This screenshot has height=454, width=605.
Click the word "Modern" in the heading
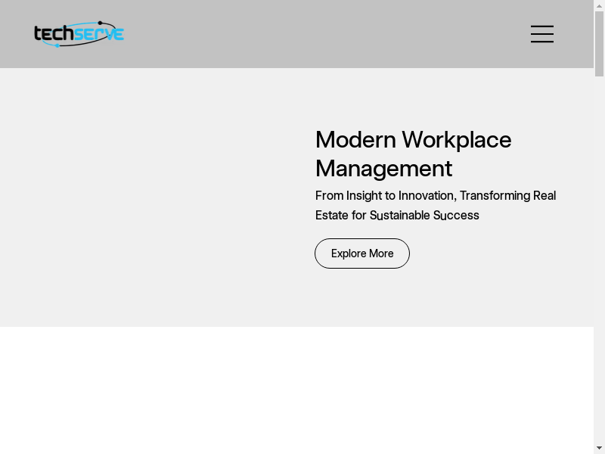tap(355, 140)
